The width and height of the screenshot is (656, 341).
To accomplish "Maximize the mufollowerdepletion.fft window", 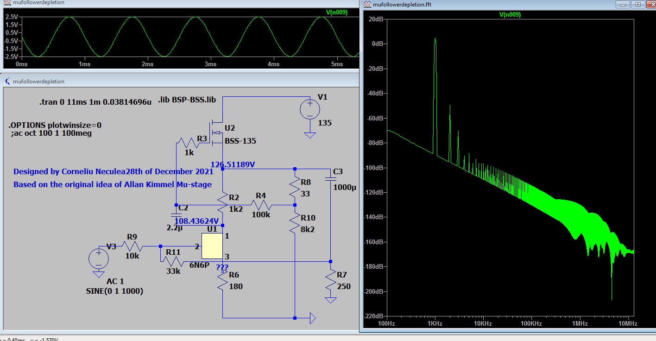I will coord(637,4).
